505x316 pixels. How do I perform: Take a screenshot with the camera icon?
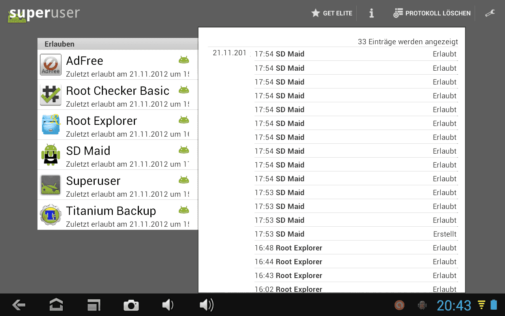(131, 305)
